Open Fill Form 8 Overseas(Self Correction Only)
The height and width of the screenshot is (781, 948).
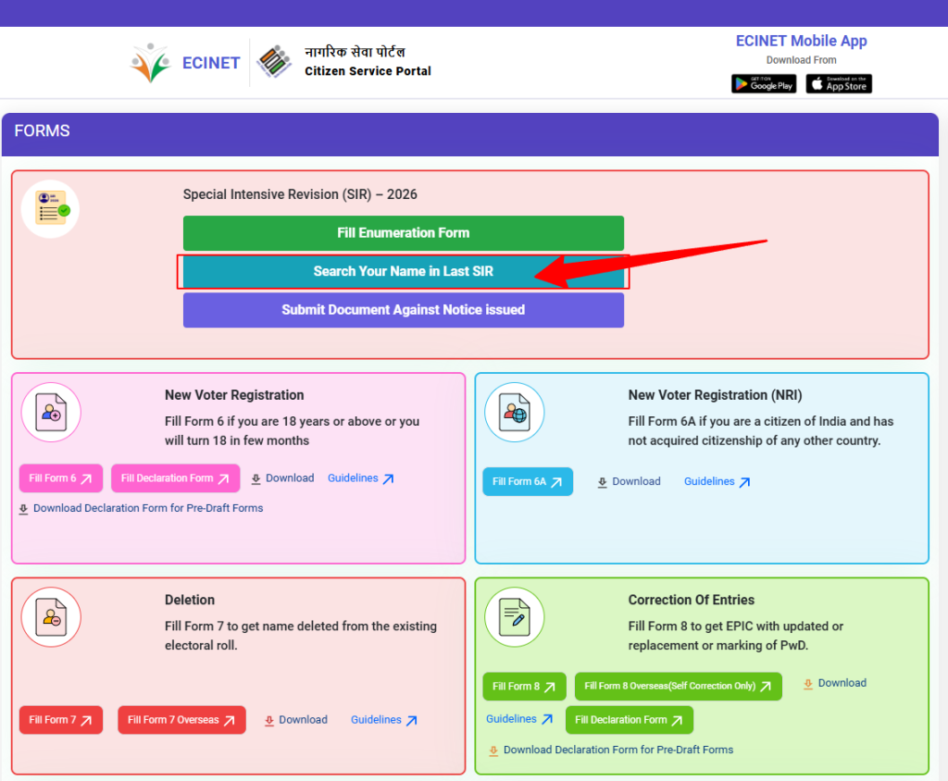coord(679,686)
